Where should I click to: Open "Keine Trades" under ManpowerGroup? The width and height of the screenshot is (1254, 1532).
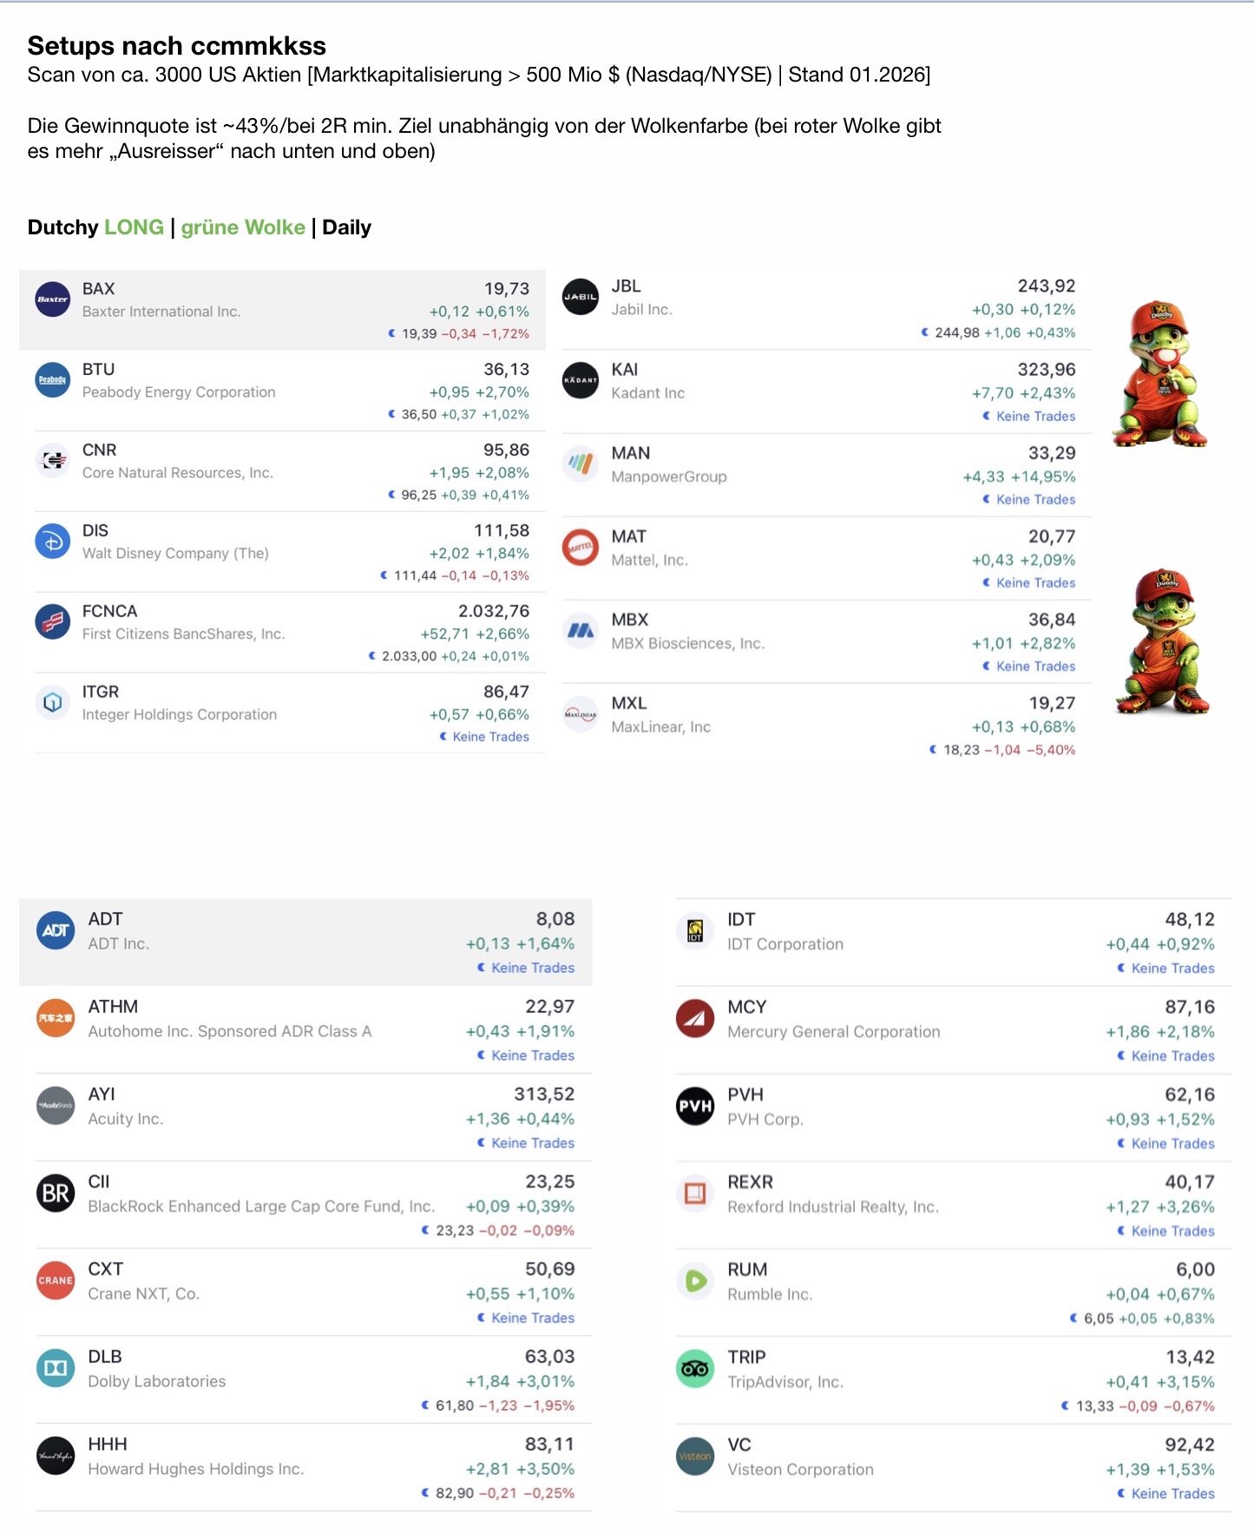[1035, 500]
